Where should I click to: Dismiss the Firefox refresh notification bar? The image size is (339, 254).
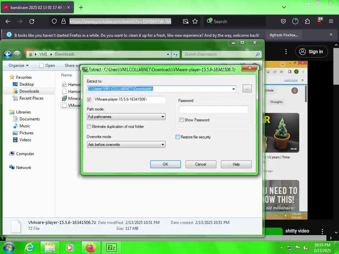click(x=331, y=34)
